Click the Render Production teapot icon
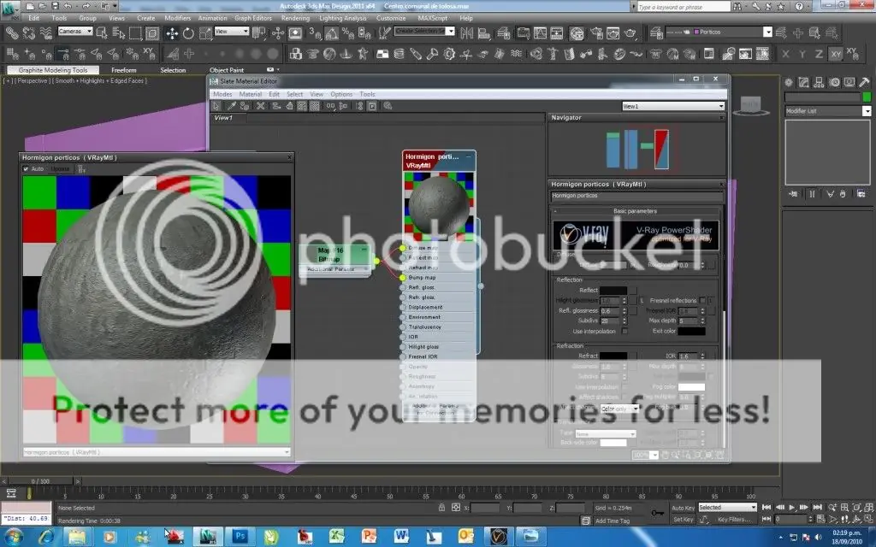Screen dimensions: 876x547 tap(630, 33)
